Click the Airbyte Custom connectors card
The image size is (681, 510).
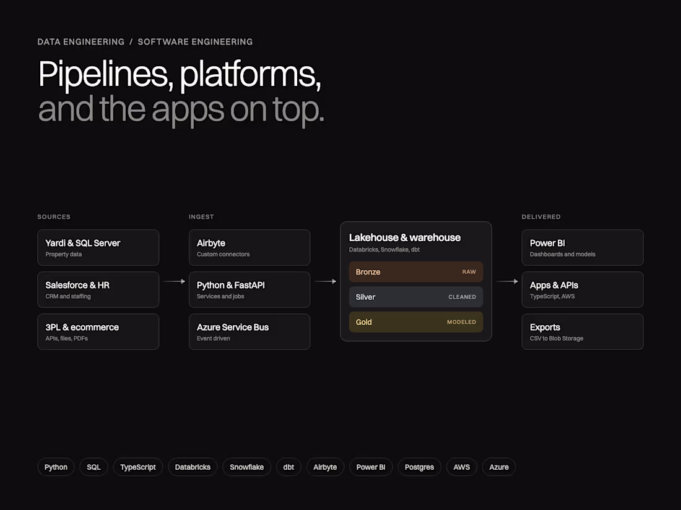coord(249,248)
